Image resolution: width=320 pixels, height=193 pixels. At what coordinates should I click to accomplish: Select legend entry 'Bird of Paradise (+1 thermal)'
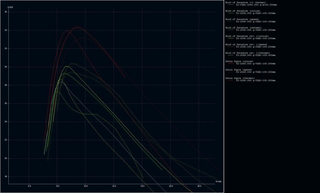(246, 2)
